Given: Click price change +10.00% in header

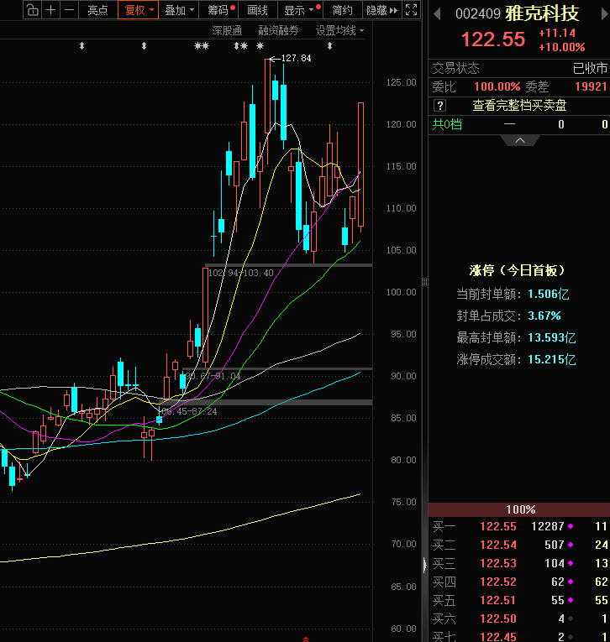Looking at the screenshot, I should coord(561,47).
